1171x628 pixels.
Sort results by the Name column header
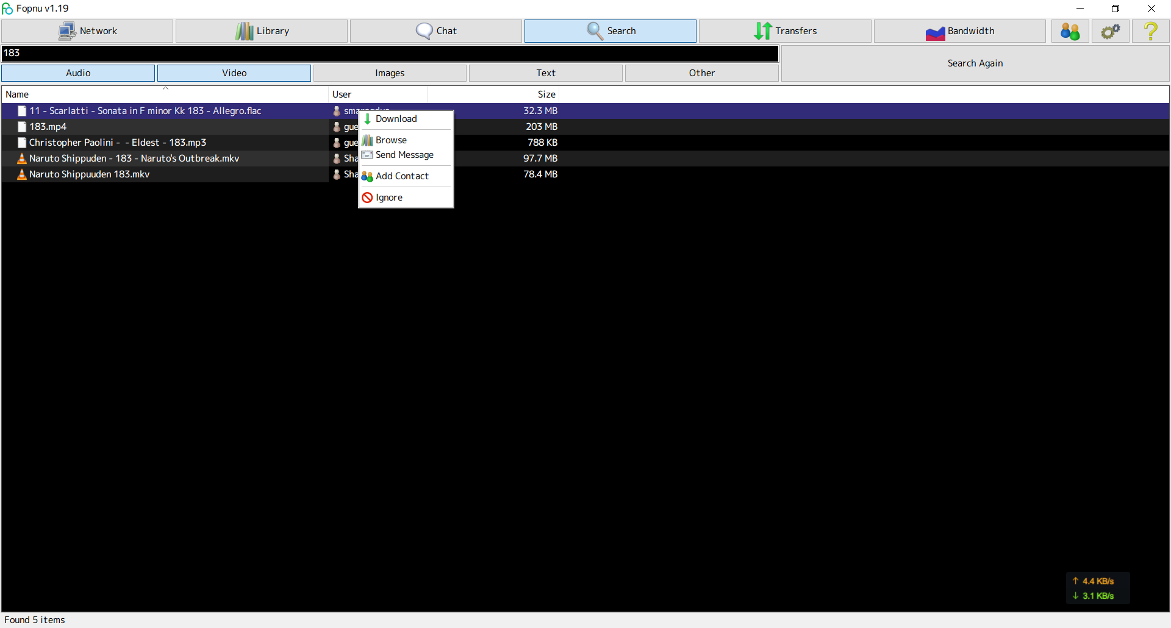point(165,95)
